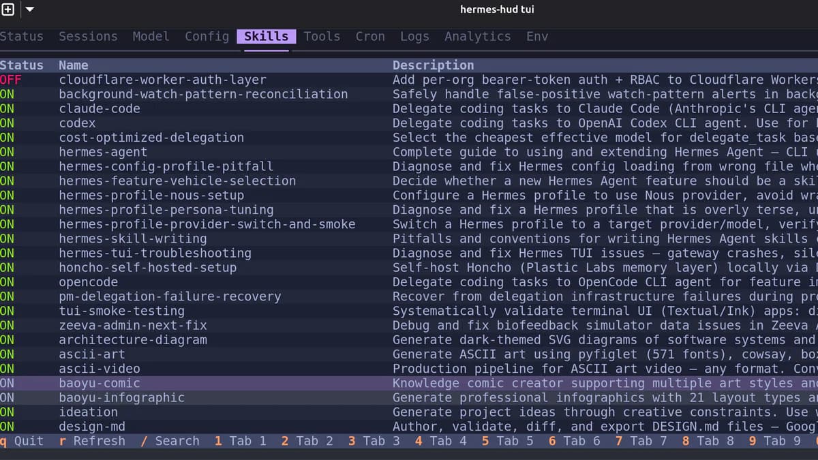Open the Model tab
The width and height of the screenshot is (818, 460).
tap(151, 37)
